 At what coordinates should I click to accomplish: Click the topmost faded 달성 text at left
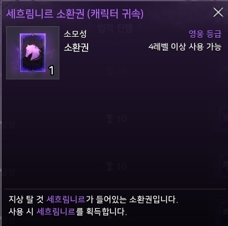pyautogui.click(x=8, y=124)
